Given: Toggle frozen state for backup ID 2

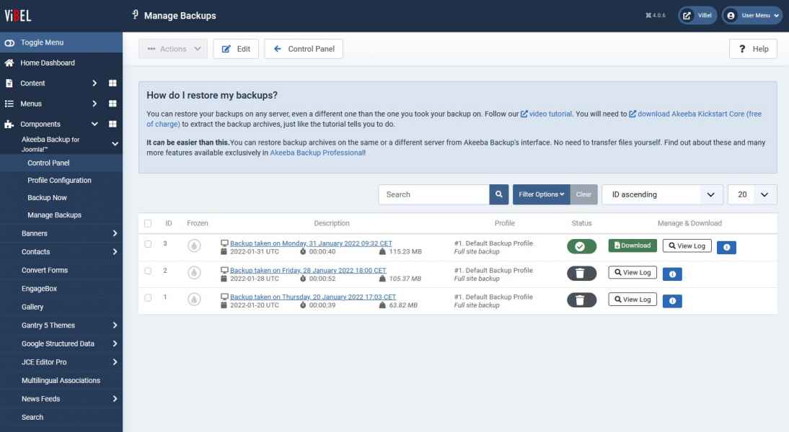Looking at the screenshot, I should pyautogui.click(x=194, y=272).
